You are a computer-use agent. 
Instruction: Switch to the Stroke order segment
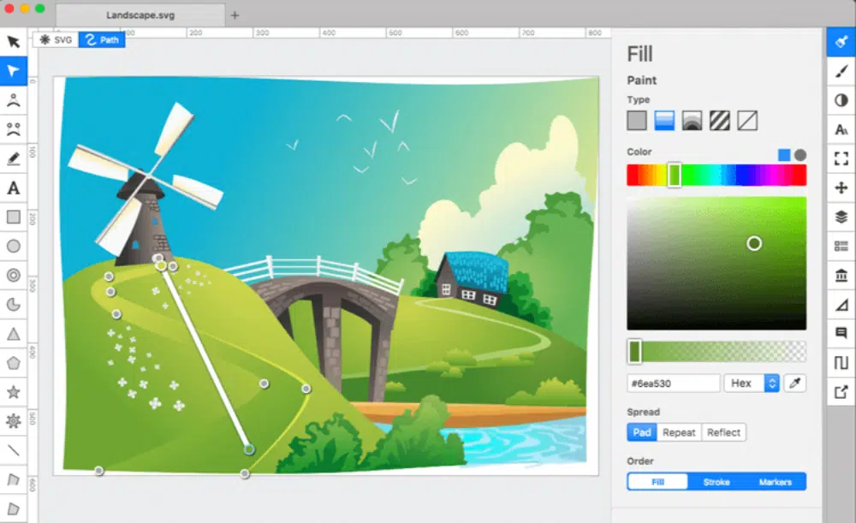716,482
